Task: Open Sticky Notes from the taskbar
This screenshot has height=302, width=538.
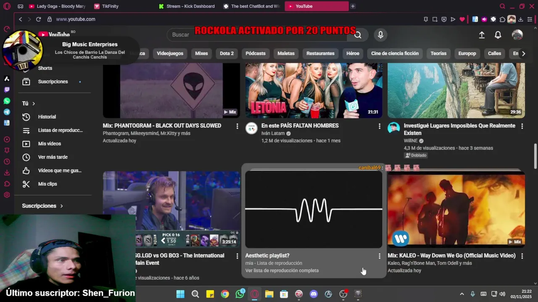Action: [210, 294]
